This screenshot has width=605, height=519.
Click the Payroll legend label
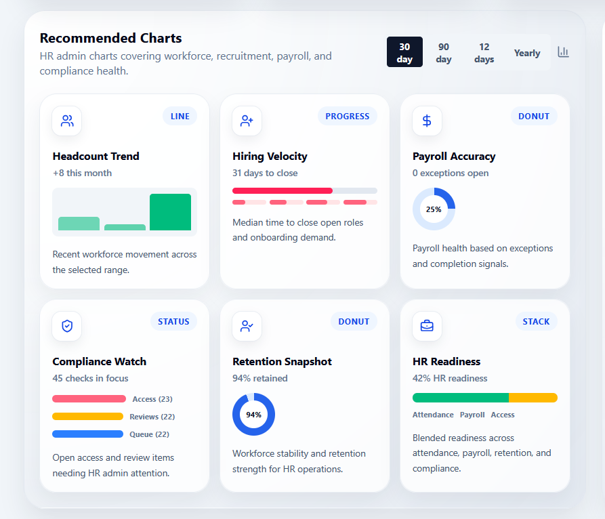click(472, 415)
